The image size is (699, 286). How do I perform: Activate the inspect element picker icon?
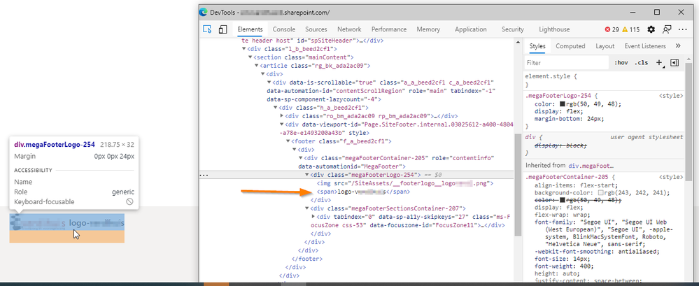[207, 29]
